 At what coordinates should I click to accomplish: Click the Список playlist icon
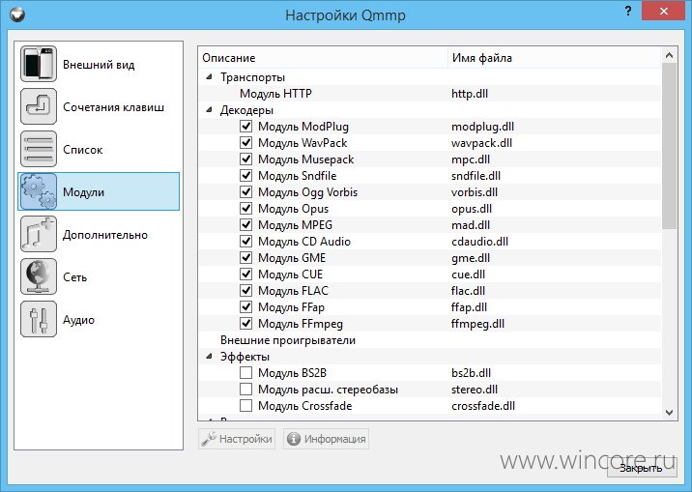pos(39,149)
